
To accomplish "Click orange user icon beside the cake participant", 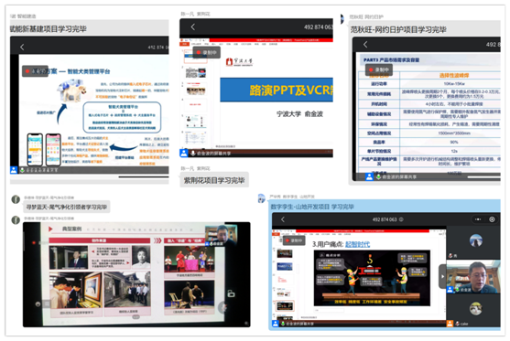I will [x=450, y=324].
